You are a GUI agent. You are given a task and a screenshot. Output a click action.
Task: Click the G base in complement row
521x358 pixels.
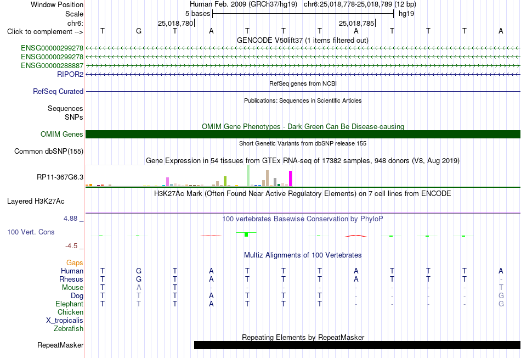pyautogui.click(x=139, y=31)
